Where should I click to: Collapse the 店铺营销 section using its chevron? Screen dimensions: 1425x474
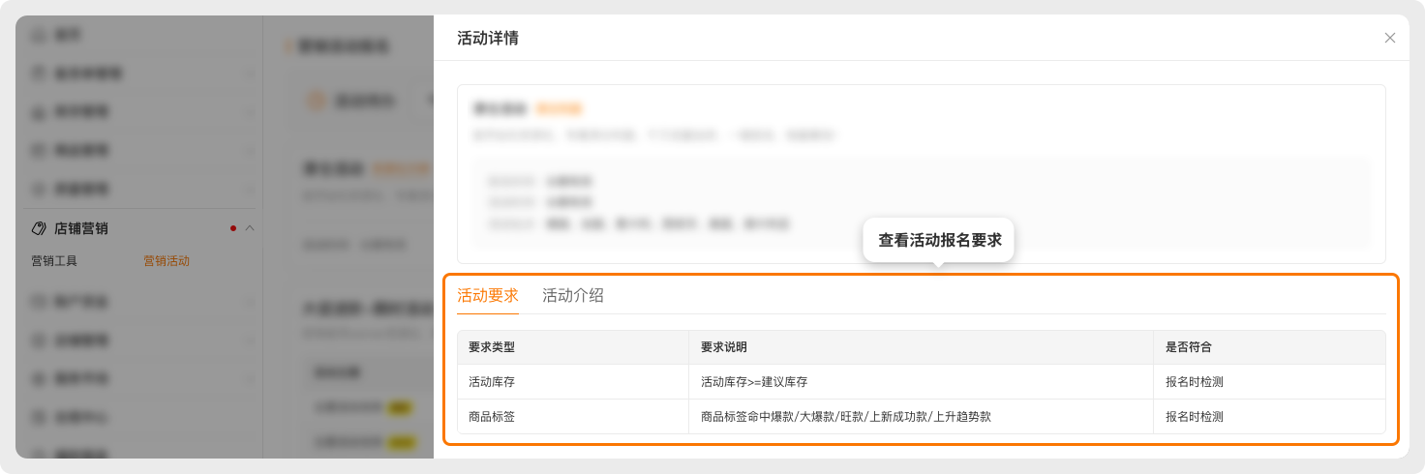click(250, 228)
